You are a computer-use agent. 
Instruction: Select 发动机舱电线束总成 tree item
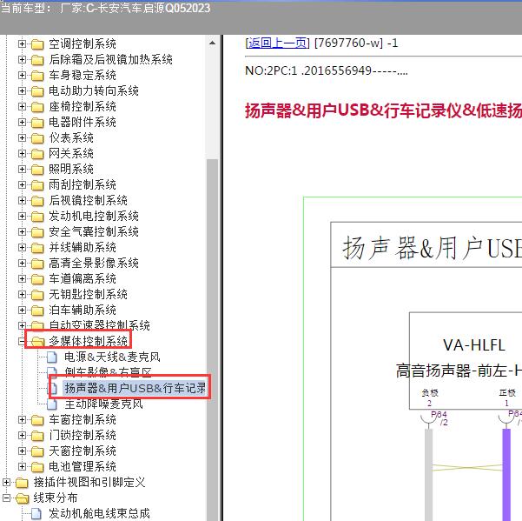(99, 513)
